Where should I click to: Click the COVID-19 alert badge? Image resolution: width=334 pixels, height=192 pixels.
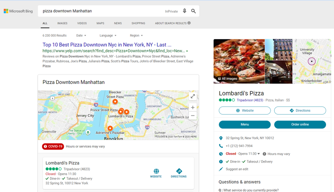point(53,146)
